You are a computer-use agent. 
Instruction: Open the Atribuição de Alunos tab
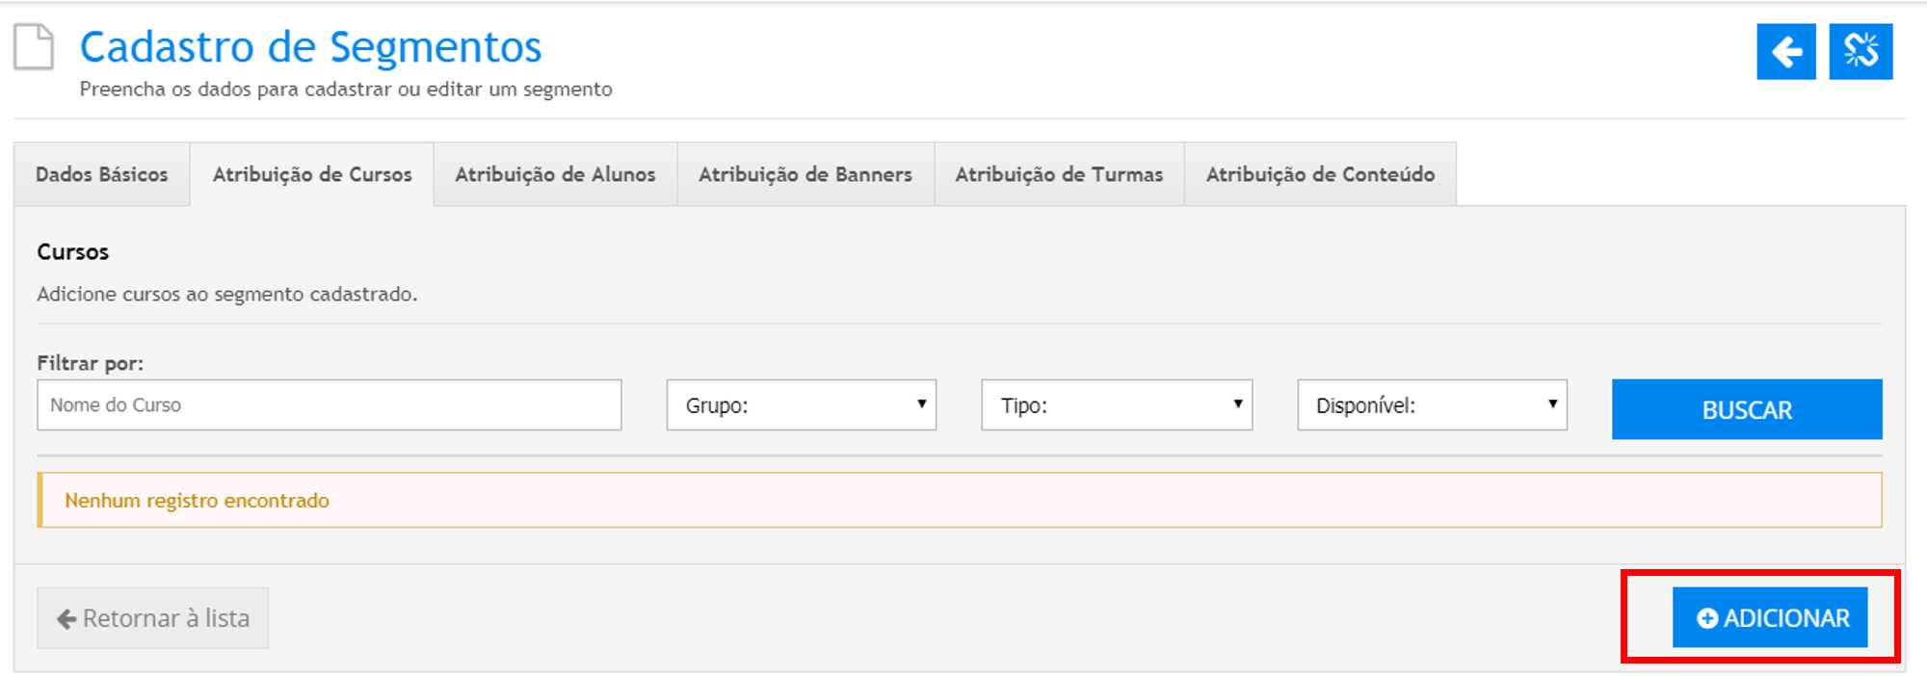(x=555, y=174)
